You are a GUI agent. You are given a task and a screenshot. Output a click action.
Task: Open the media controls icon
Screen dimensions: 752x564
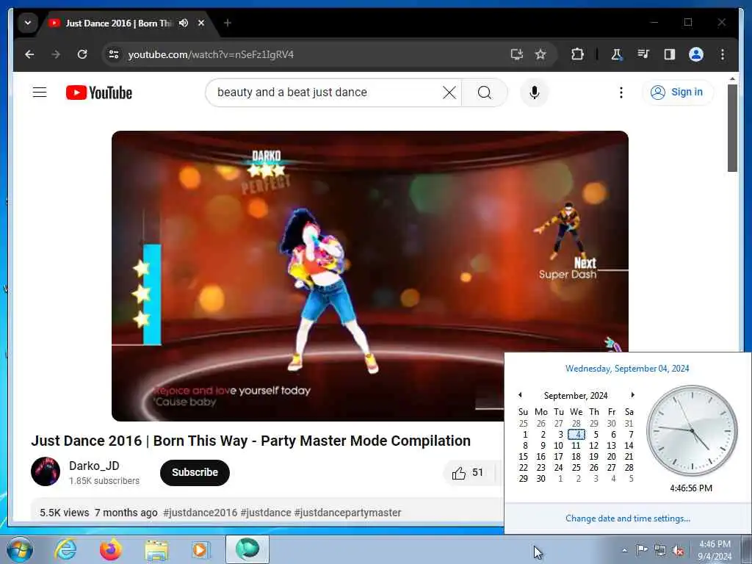[x=643, y=54]
